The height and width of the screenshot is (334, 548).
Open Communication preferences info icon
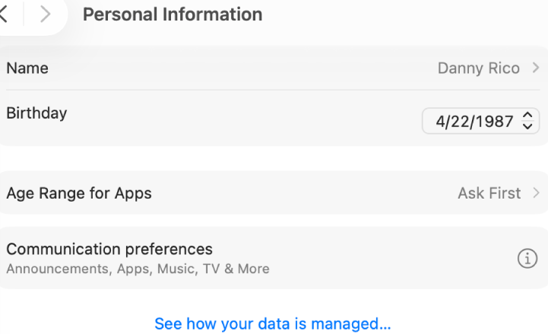pos(527,259)
